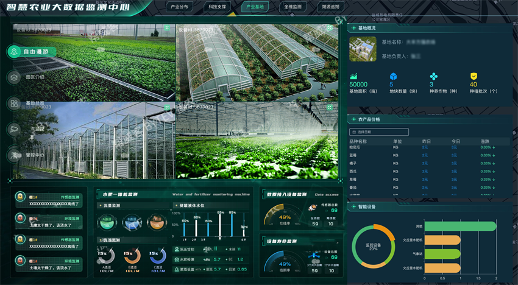Click the 地块数量 blue cube icon
The height and width of the screenshot is (285, 518).
point(394,76)
